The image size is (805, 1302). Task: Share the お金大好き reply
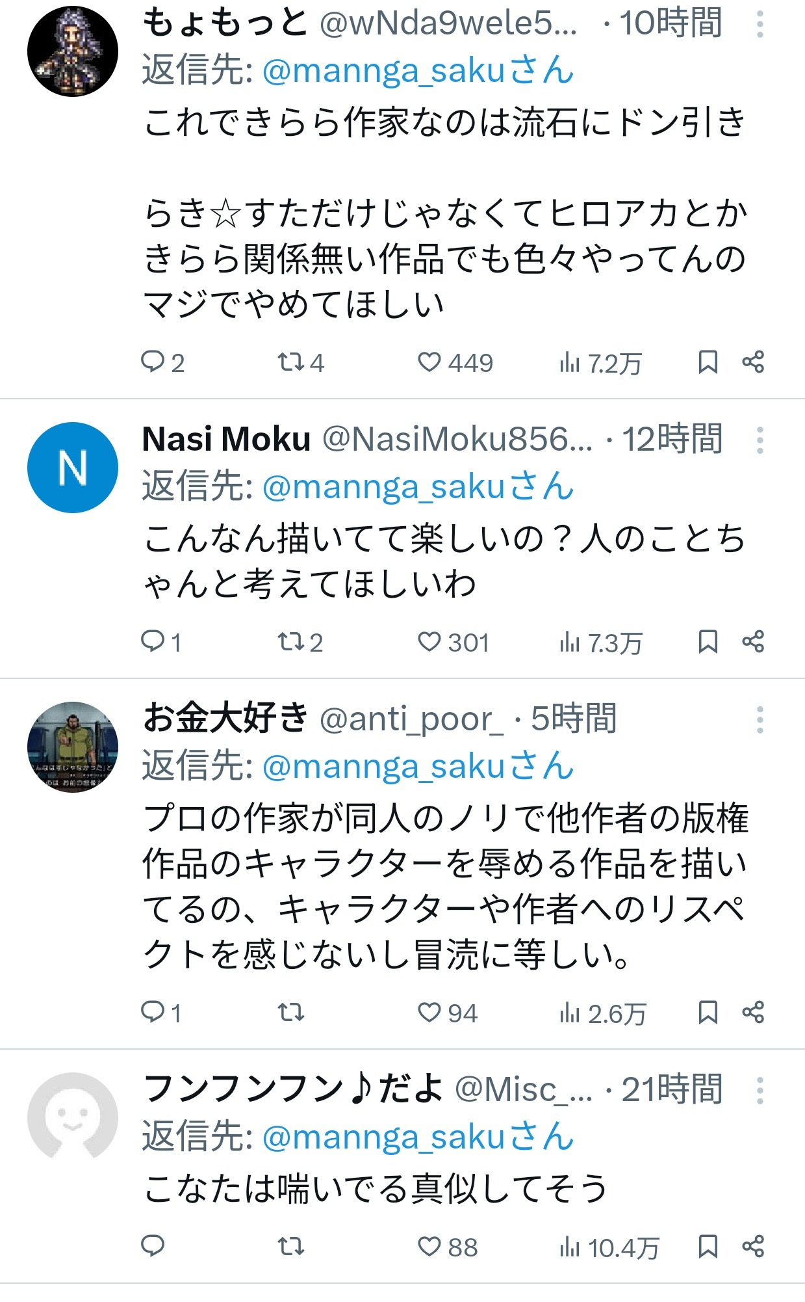point(753,1013)
